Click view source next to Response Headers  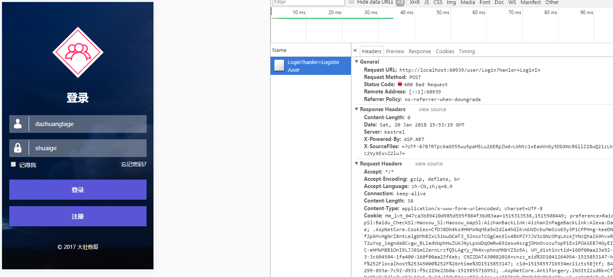click(432, 109)
